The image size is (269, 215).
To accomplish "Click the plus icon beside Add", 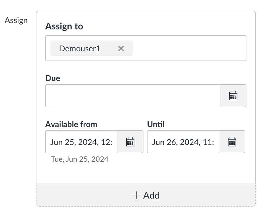I will point(136,195).
